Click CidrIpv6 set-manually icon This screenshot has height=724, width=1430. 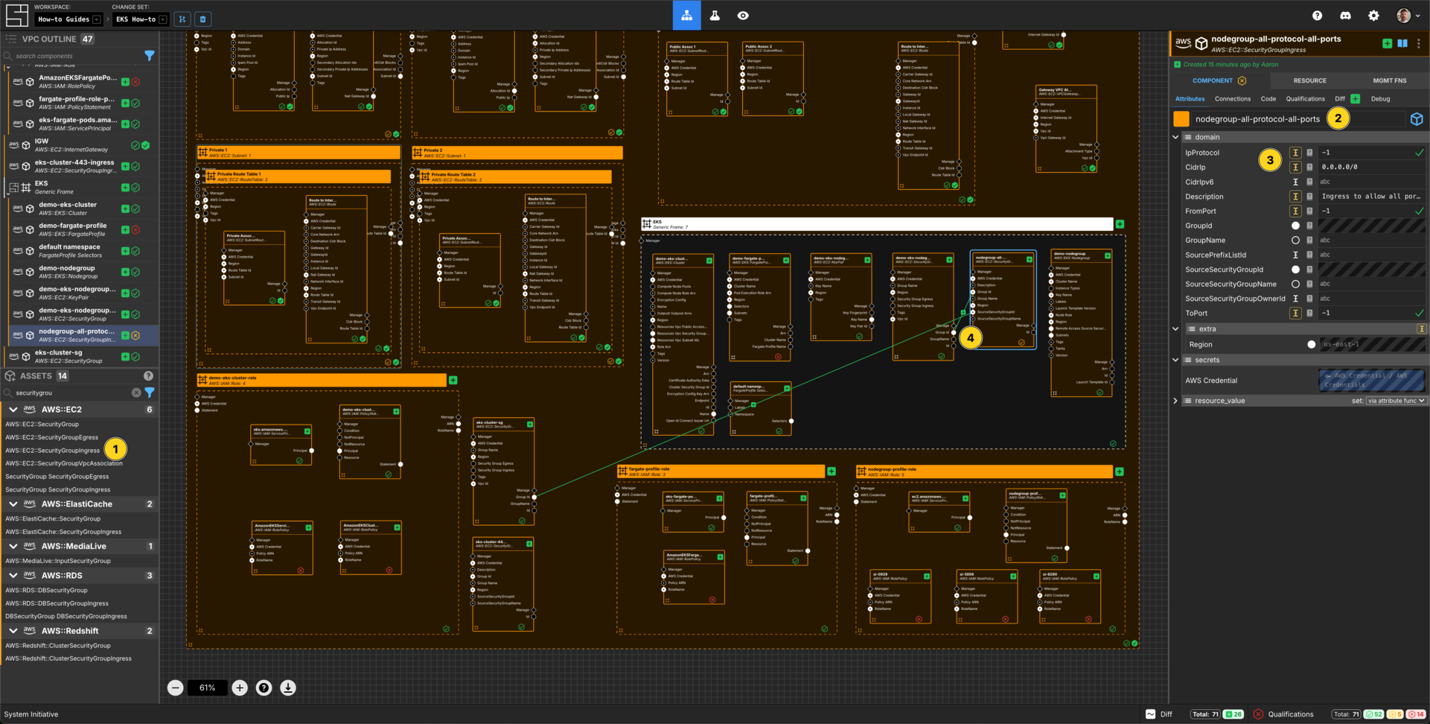coord(1295,182)
